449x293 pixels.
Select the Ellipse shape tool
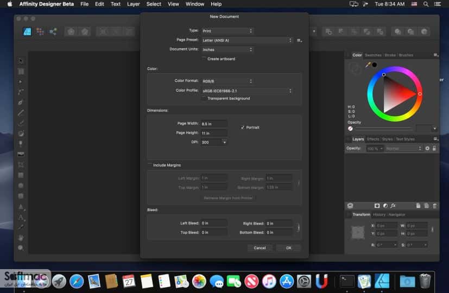tap(21, 186)
